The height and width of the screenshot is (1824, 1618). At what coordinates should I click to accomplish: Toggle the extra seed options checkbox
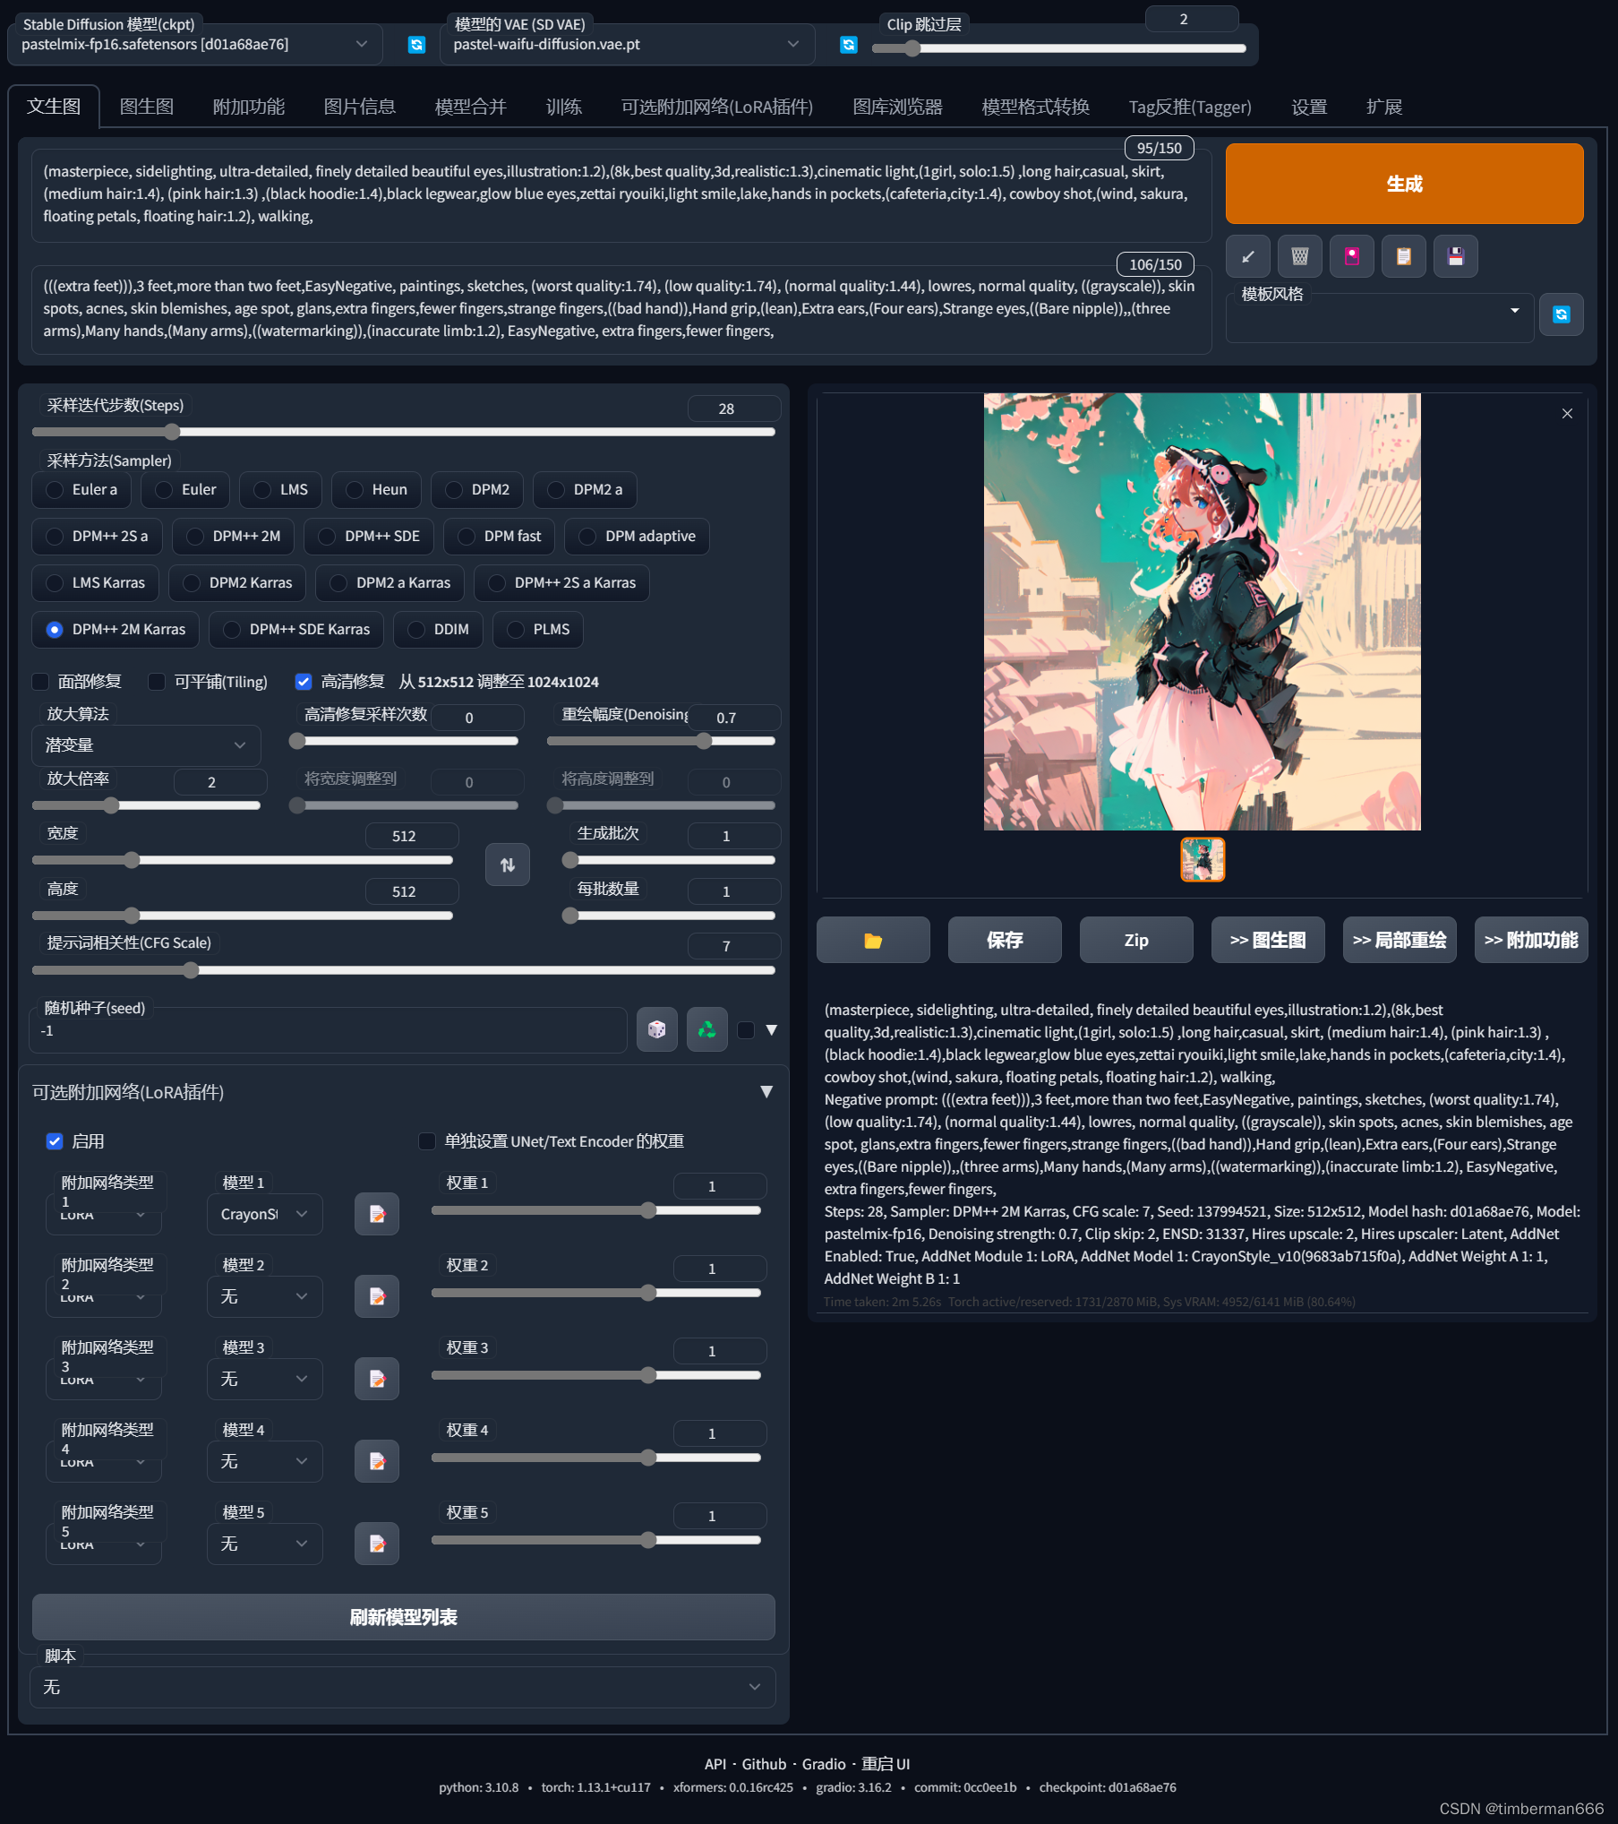745,1029
